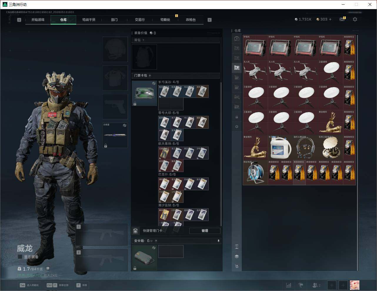
Task: Open the 特勤处 tab
Action: pyautogui.click(x=165, y=20)
